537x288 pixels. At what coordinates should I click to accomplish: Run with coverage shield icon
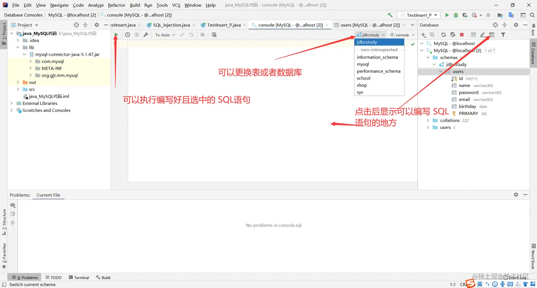pos(465,15)
